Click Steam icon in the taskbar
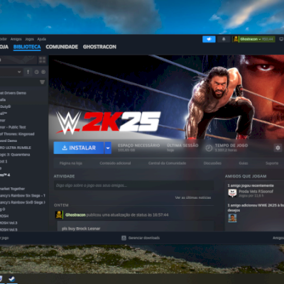Viewport: 284px width, 284px height. pos(11,279)
